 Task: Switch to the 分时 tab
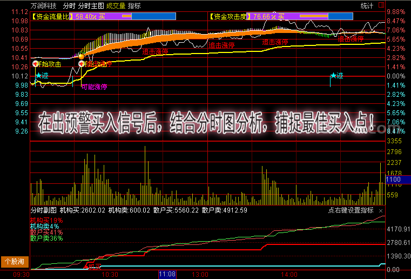pyautogui.click(x=69, y=5)
